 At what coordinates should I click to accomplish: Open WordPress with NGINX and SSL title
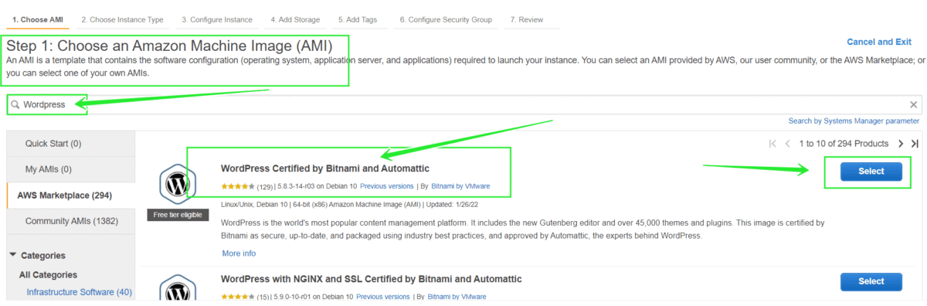pos(372,279)
